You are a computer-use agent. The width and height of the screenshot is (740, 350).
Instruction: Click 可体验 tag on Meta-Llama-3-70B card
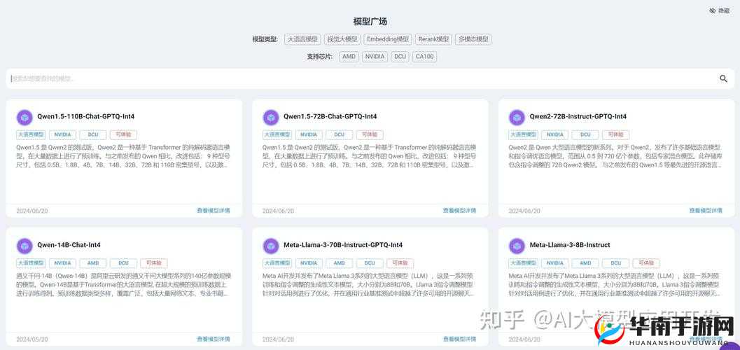(x=400, y=263)
